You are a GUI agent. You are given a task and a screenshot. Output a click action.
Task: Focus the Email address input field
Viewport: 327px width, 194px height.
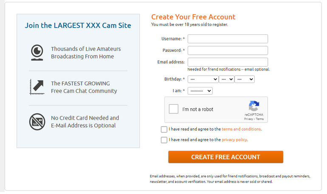pos(228,62)
